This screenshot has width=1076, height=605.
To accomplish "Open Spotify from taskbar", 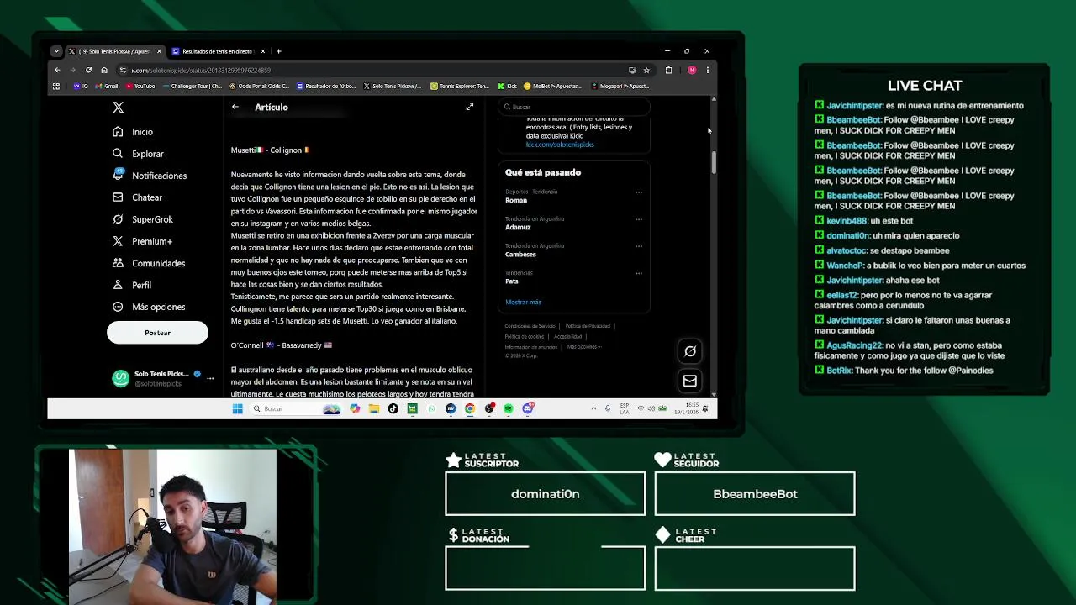I will coord(509,408).
